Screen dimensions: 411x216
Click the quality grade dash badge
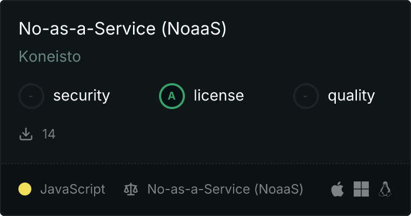tap(306, 96)
